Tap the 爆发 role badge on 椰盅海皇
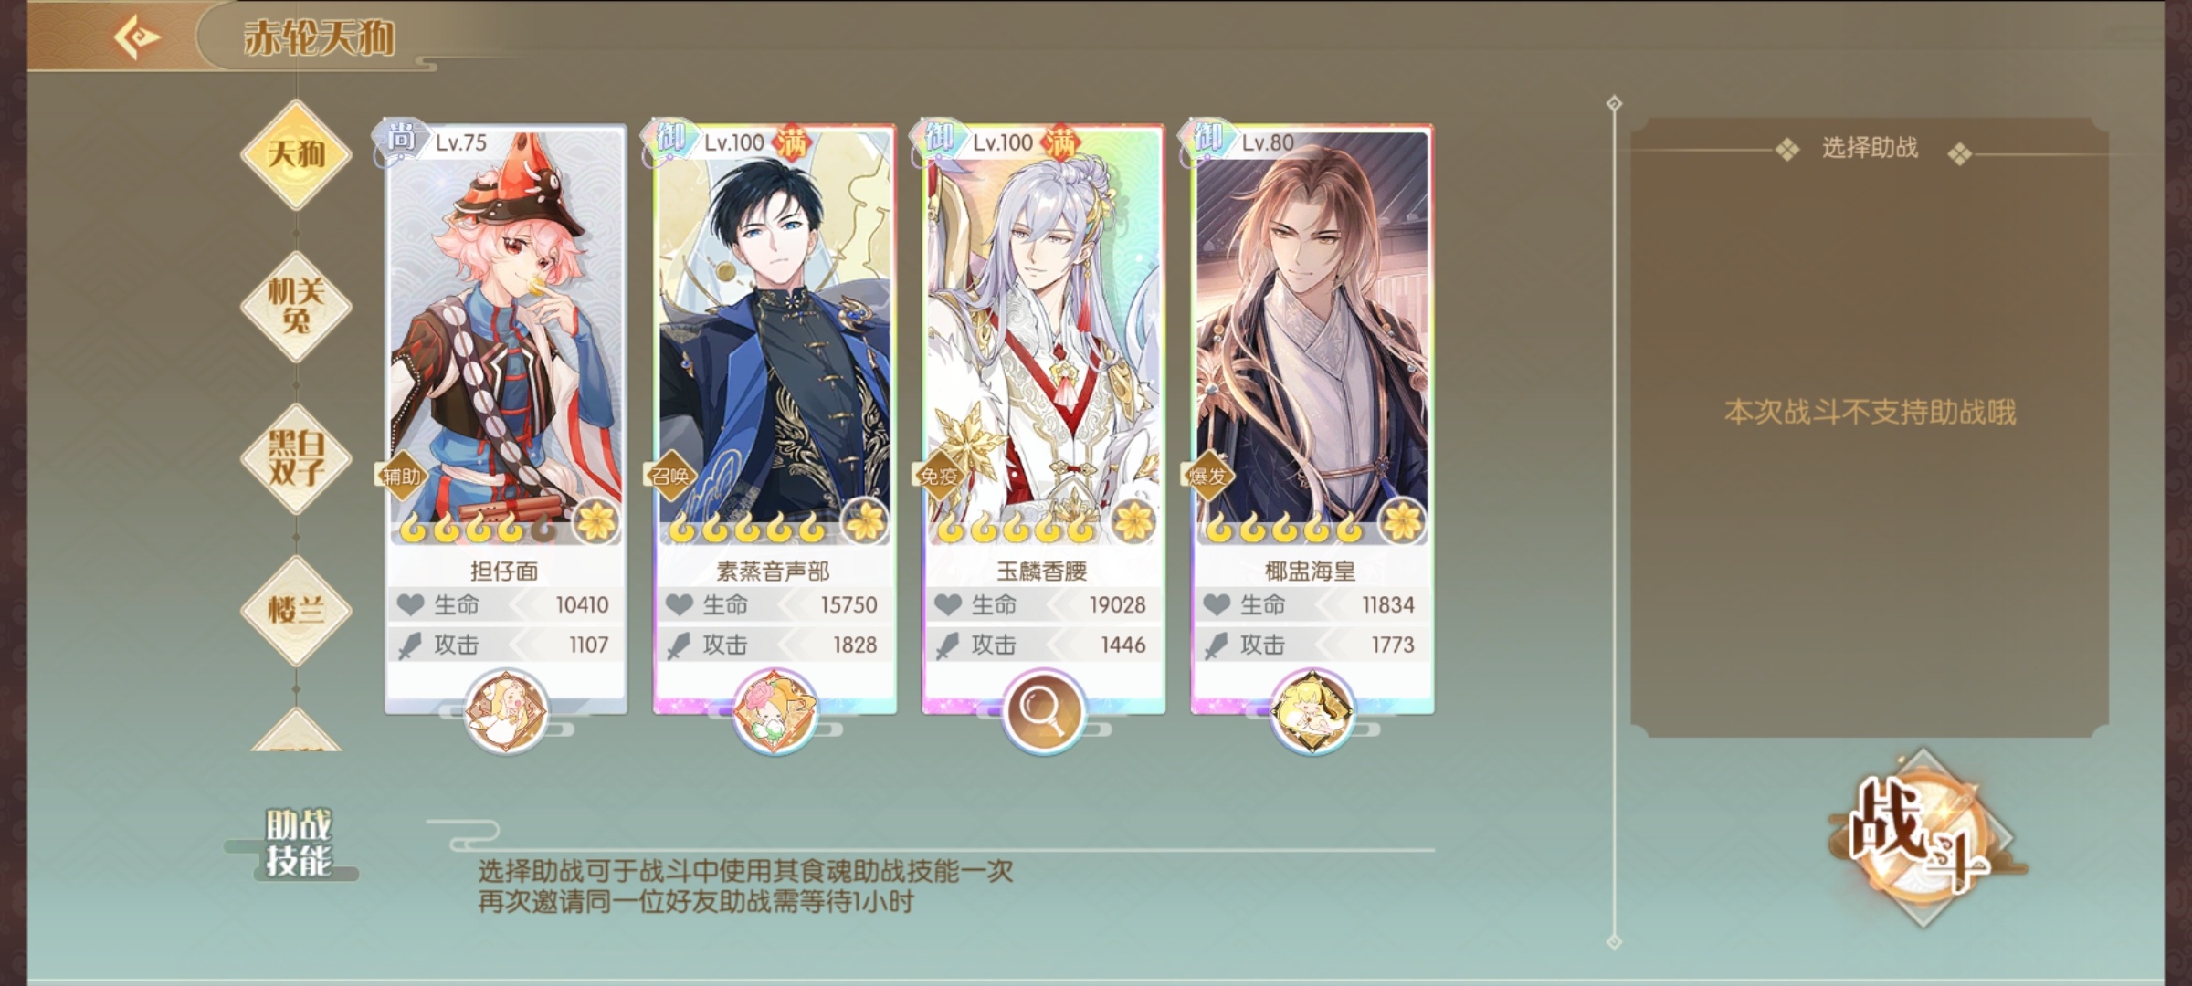 1207,476
